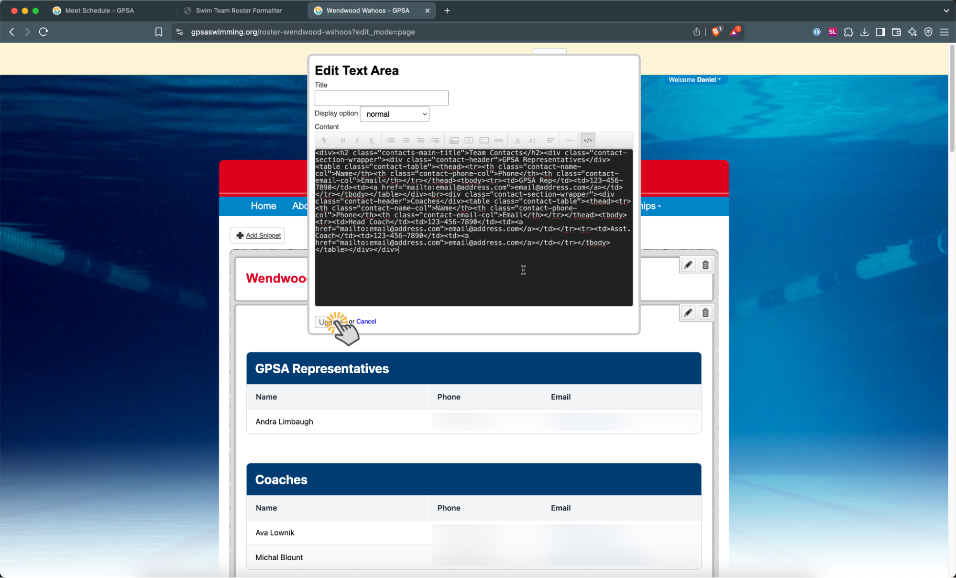Insert an image using the toolbar icon
The width and height of the screenshot is (956, 578).
coord(454,140)
